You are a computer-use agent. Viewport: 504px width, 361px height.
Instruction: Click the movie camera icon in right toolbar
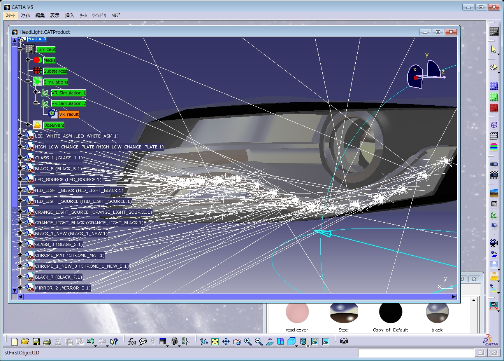(494, 243)
